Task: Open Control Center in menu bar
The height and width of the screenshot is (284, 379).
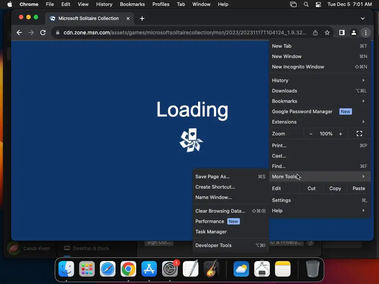Action: tap(318, 4)
